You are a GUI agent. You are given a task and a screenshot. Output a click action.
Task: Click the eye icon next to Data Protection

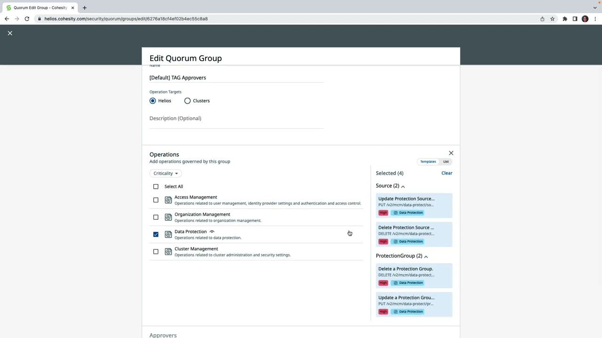tap(212, 231)
